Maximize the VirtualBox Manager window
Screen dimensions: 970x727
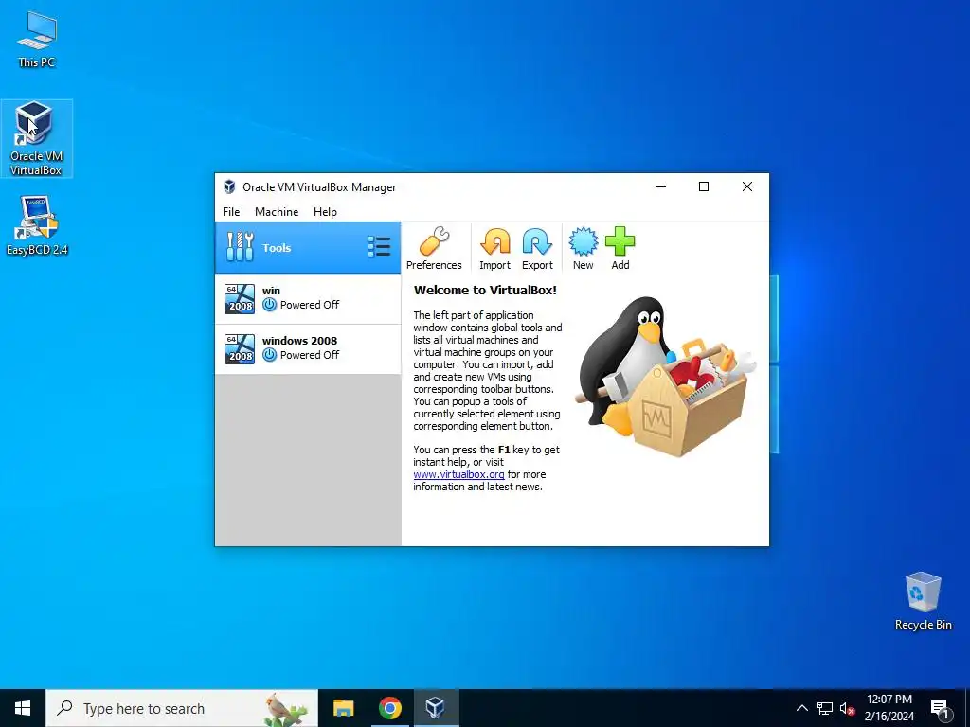(x=704, y=186)
